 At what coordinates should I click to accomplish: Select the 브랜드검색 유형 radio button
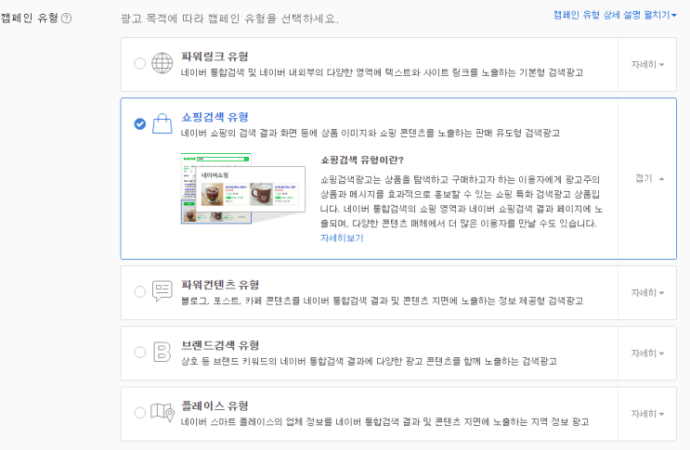(140, 352)
